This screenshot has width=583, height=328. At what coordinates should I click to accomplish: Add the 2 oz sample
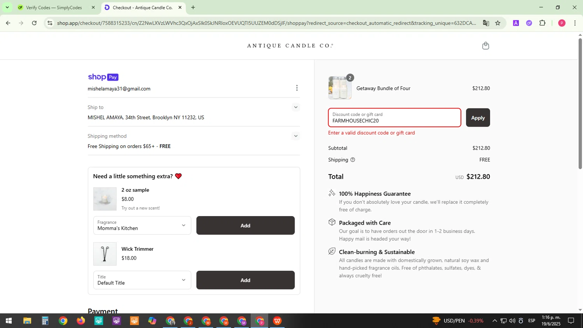[x=245, y=225]
